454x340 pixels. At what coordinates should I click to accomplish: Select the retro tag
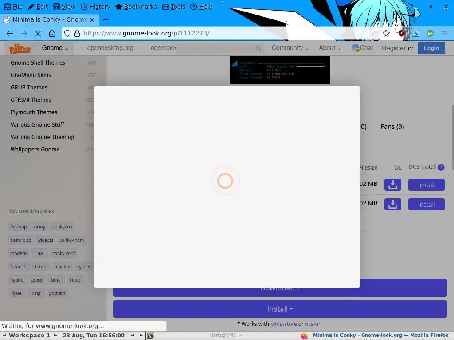[x=75, y=280]
